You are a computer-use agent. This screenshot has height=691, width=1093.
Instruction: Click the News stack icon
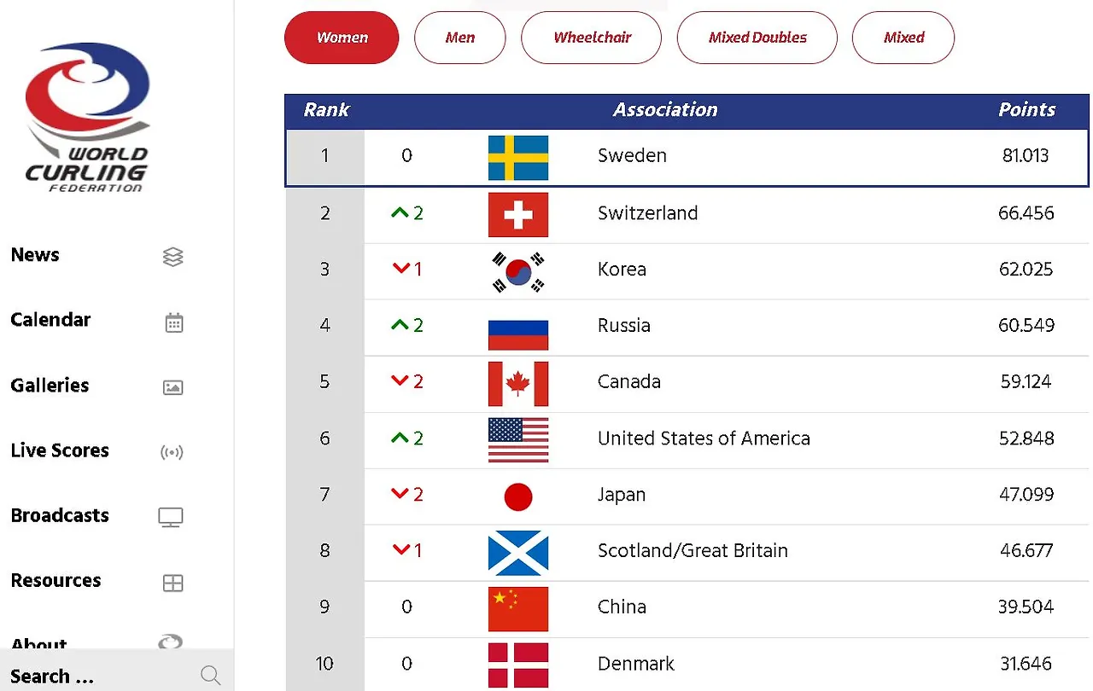pyautogui.click(x=172, y=256)
